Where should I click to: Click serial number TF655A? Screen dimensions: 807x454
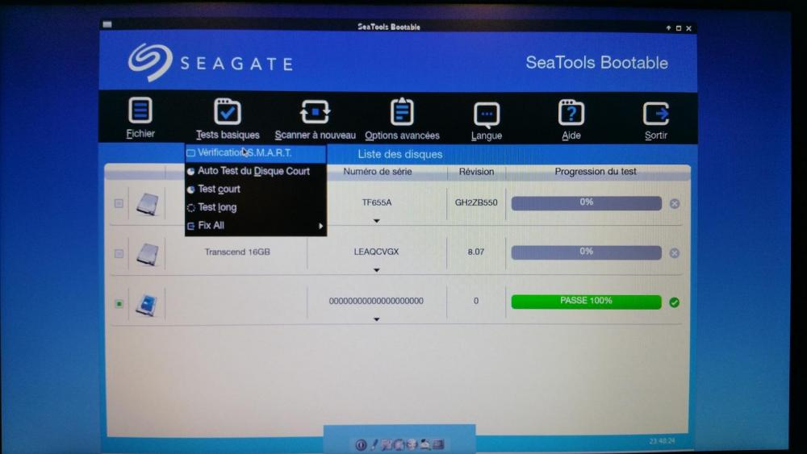(x=376, y=202)
